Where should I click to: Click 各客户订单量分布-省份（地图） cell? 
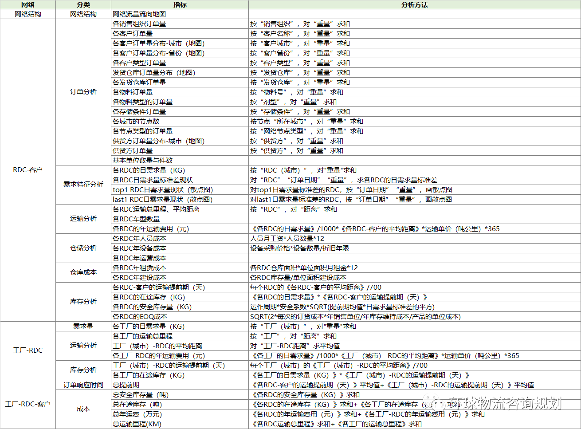[x=180, y=53]
